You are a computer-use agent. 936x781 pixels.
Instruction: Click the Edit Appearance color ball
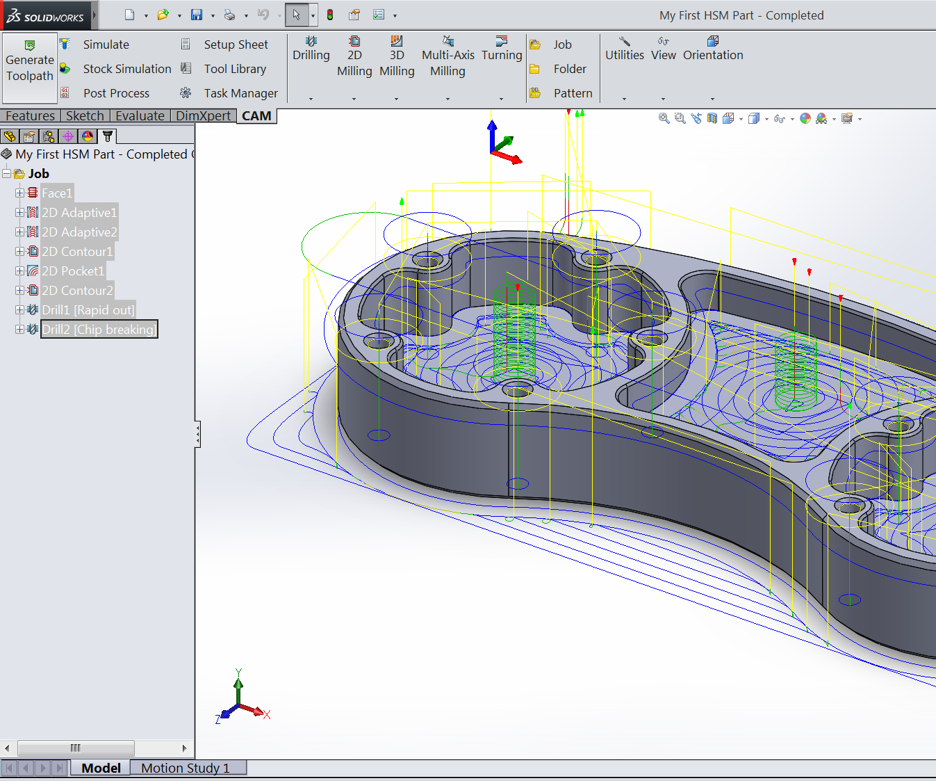click(805, 119)
